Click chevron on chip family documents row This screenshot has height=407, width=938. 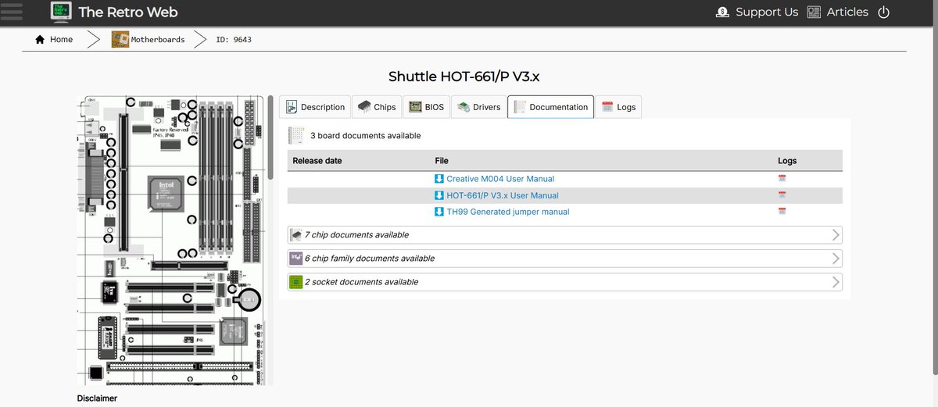click(836, 258)
